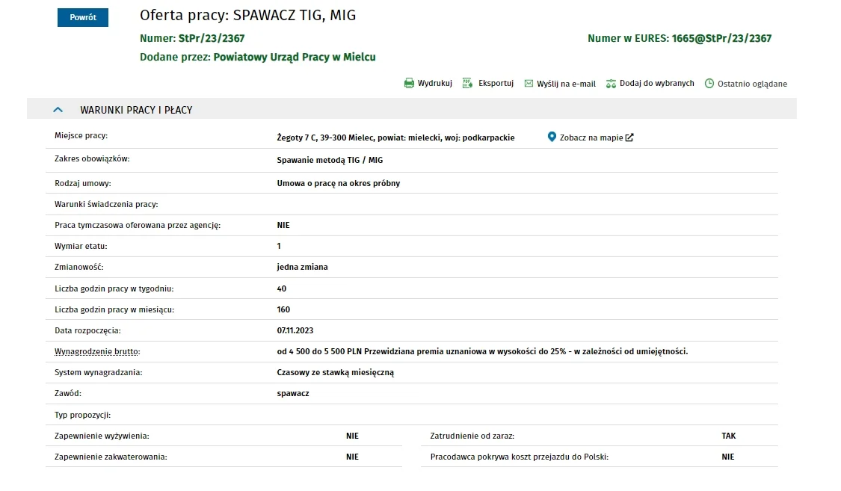
Task: Click the blue map pin icon
Action: tap(552, 138)
